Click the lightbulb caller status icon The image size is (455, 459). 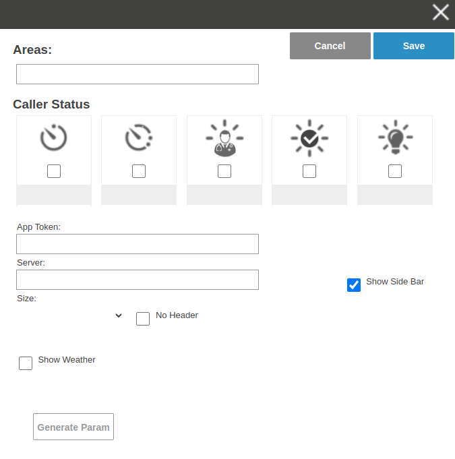[395, 138]
